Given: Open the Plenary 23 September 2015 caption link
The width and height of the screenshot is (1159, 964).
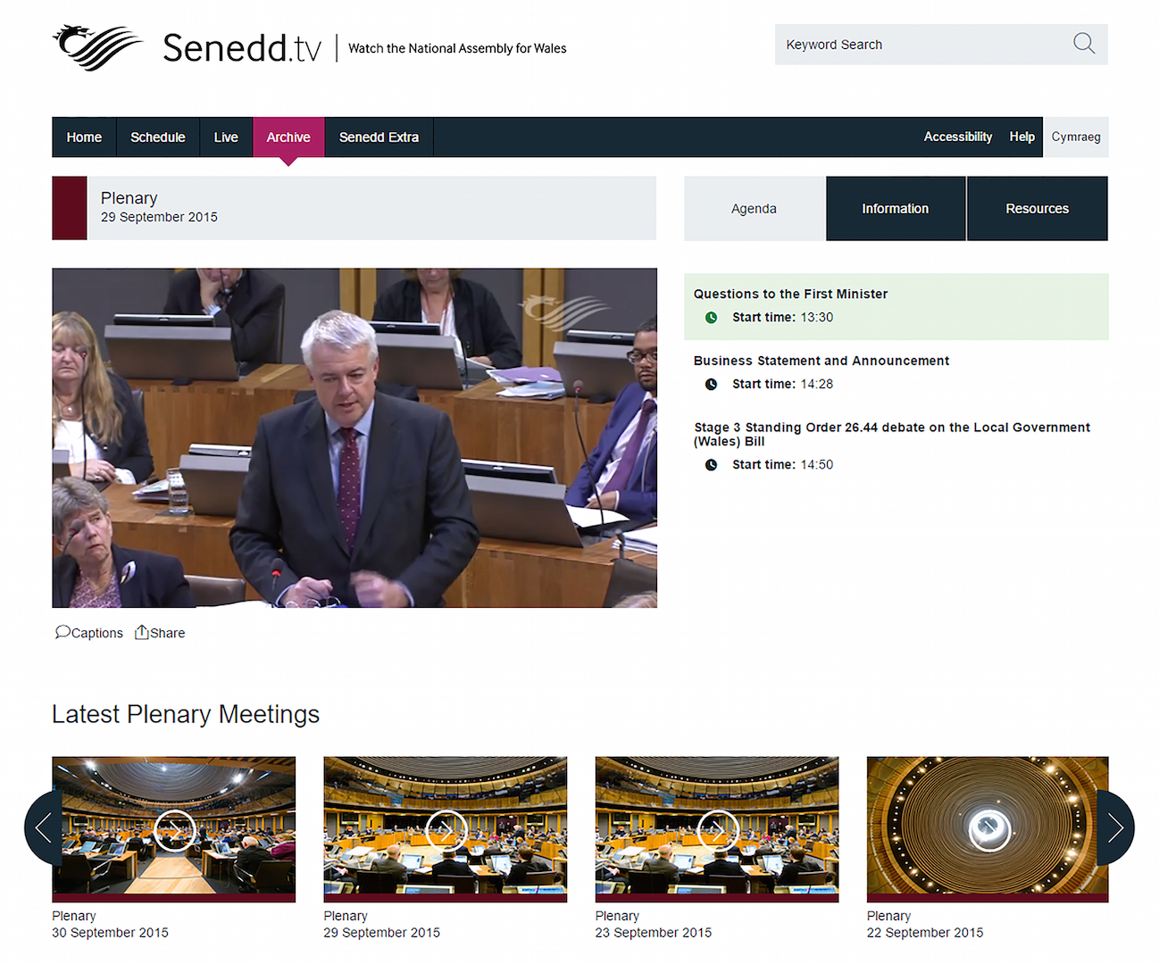Looking at the screenshot, I should (654, 924).
